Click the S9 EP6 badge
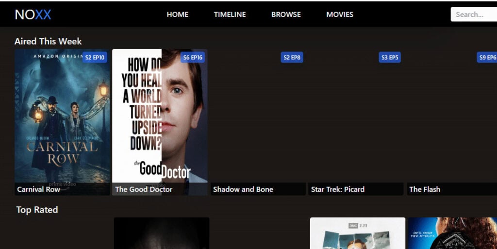 pos(487,57)
